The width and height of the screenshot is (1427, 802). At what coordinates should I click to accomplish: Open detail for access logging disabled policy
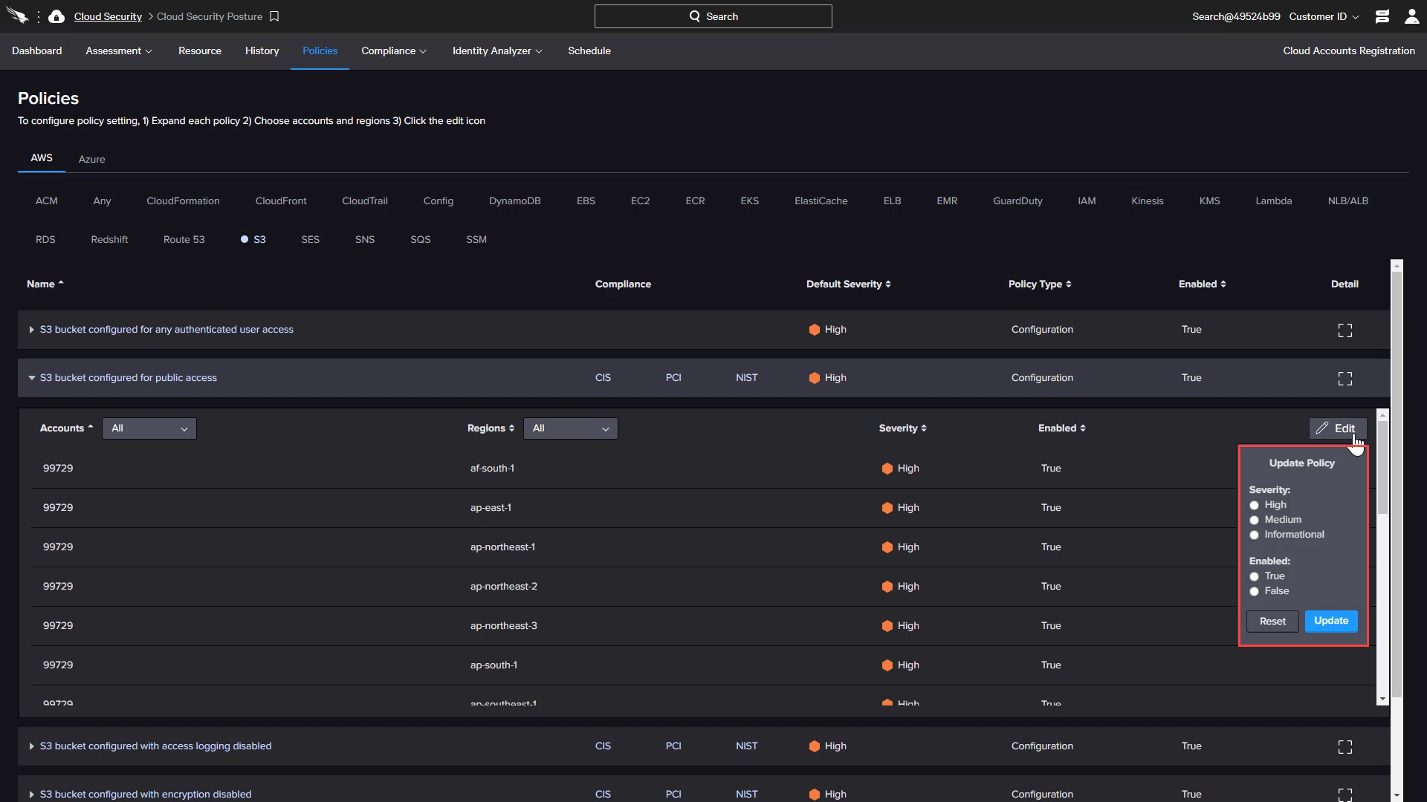click(1345, 747)
